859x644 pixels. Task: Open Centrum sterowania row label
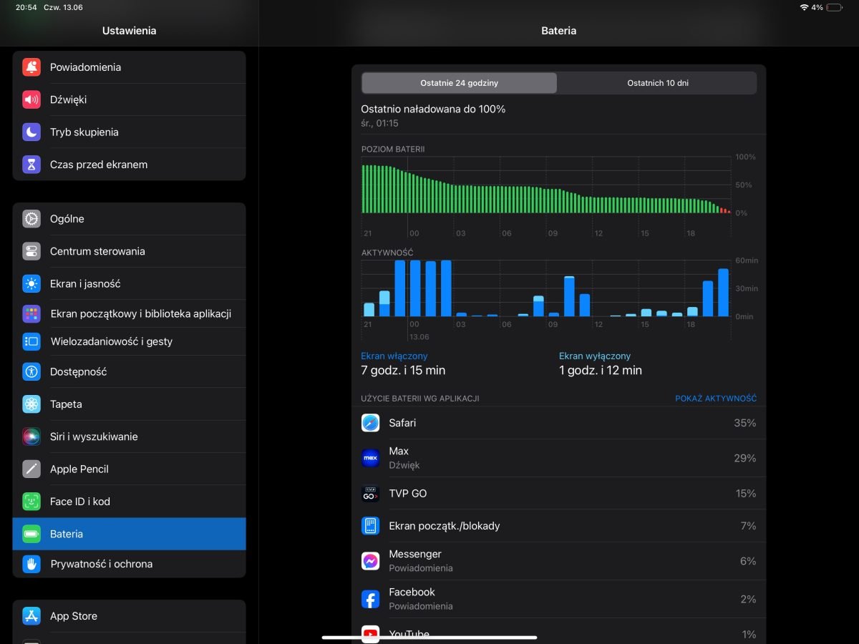pos(97,251)
